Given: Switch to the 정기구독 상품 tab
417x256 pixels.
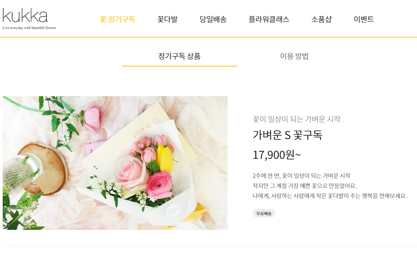Looking at the screenshot, I should coord(179,56).
